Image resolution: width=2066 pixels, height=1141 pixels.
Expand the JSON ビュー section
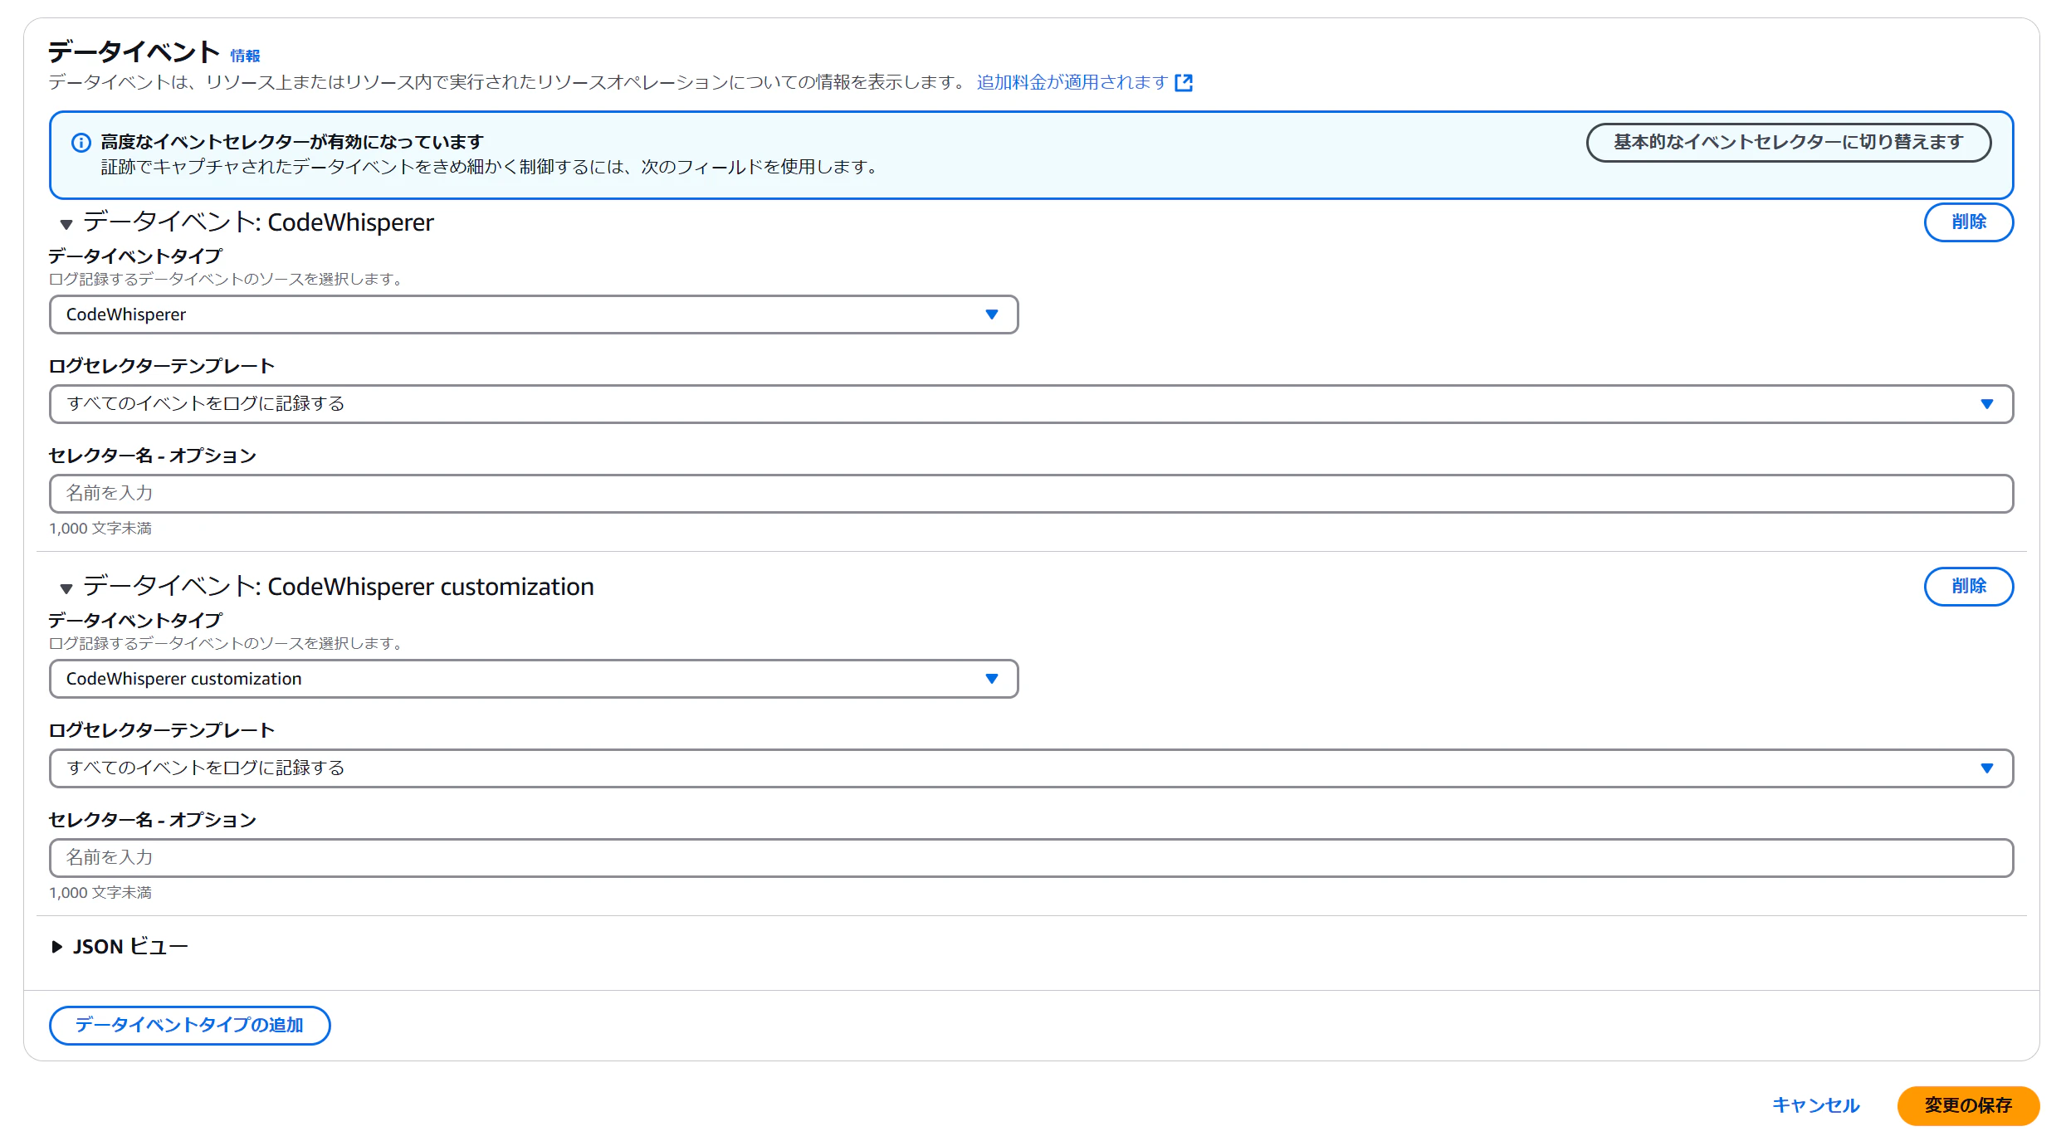point(120,947)
